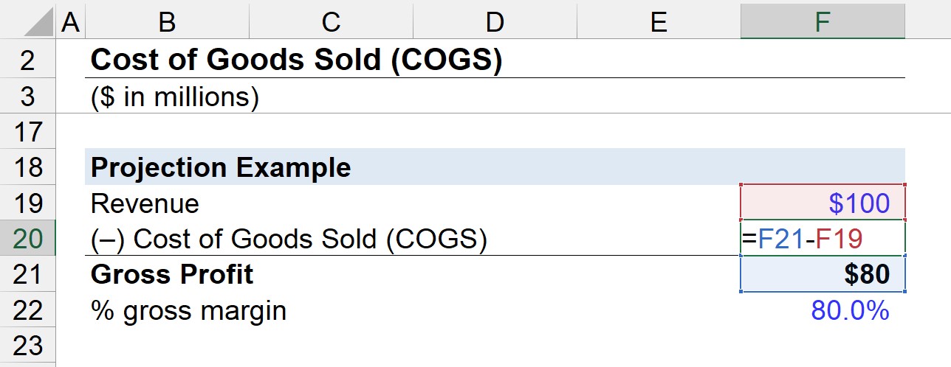Select the 80.0% gross margin cell
The width and height of the screenshot is (951, 367).
(x=823, y=310)
